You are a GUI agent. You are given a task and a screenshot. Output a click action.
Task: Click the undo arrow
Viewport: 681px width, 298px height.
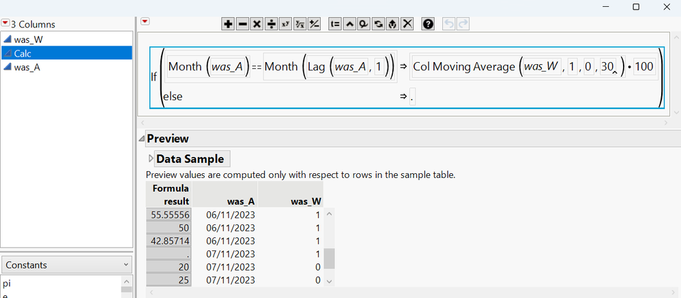pyautogui.click(x=449, y=24)
